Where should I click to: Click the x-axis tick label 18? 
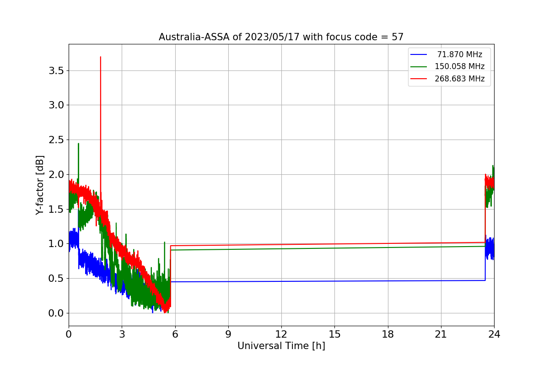[x=388, y=334]
